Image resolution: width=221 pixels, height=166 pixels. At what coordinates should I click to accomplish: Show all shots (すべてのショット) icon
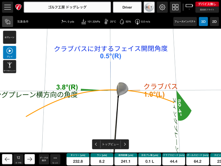click(10, 67)
